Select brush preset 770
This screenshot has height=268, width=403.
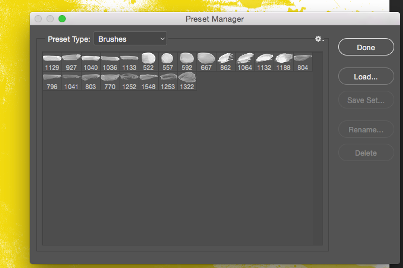click(110, 81)
